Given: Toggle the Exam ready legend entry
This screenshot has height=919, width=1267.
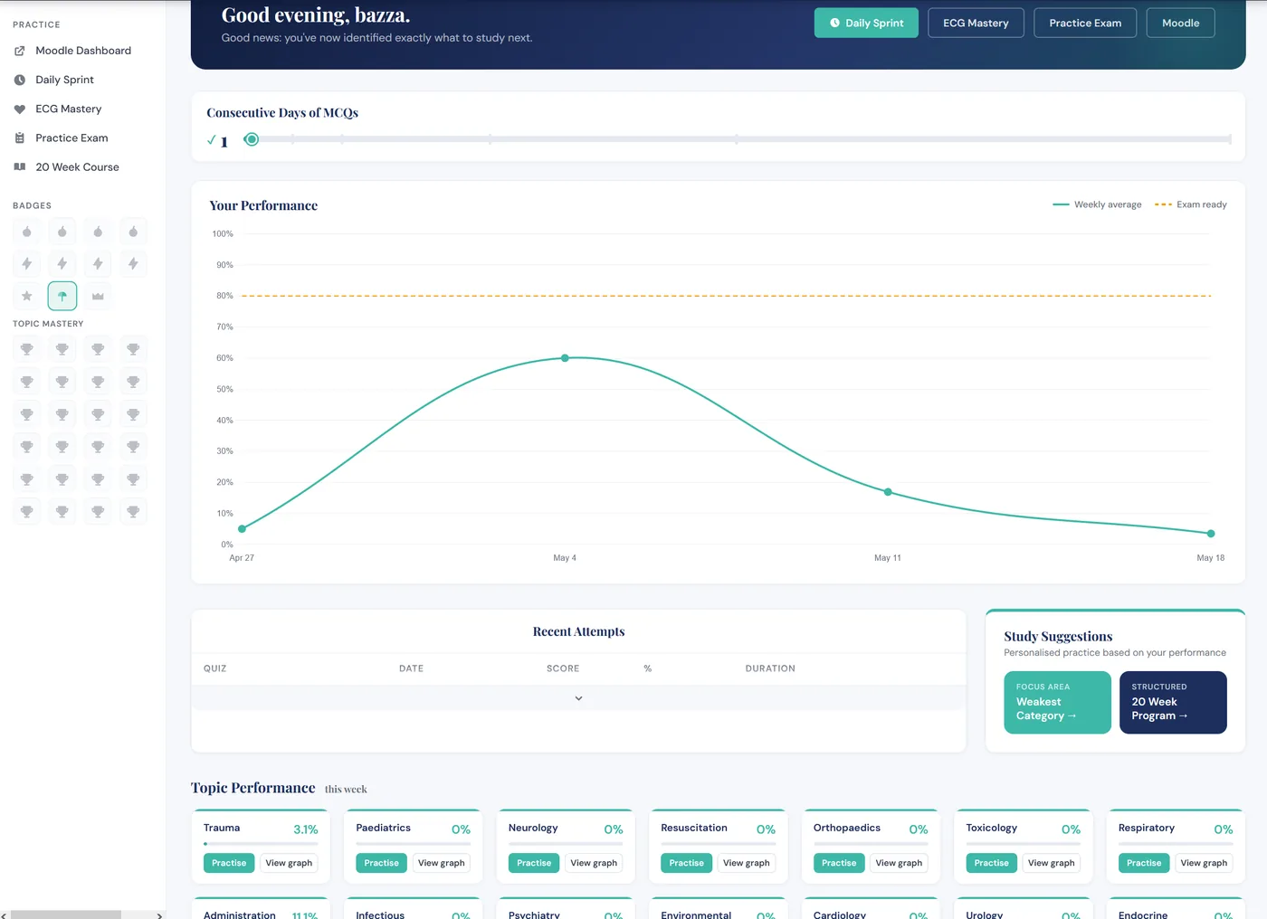Looking at the screenshot, I should click(1191, 204).
